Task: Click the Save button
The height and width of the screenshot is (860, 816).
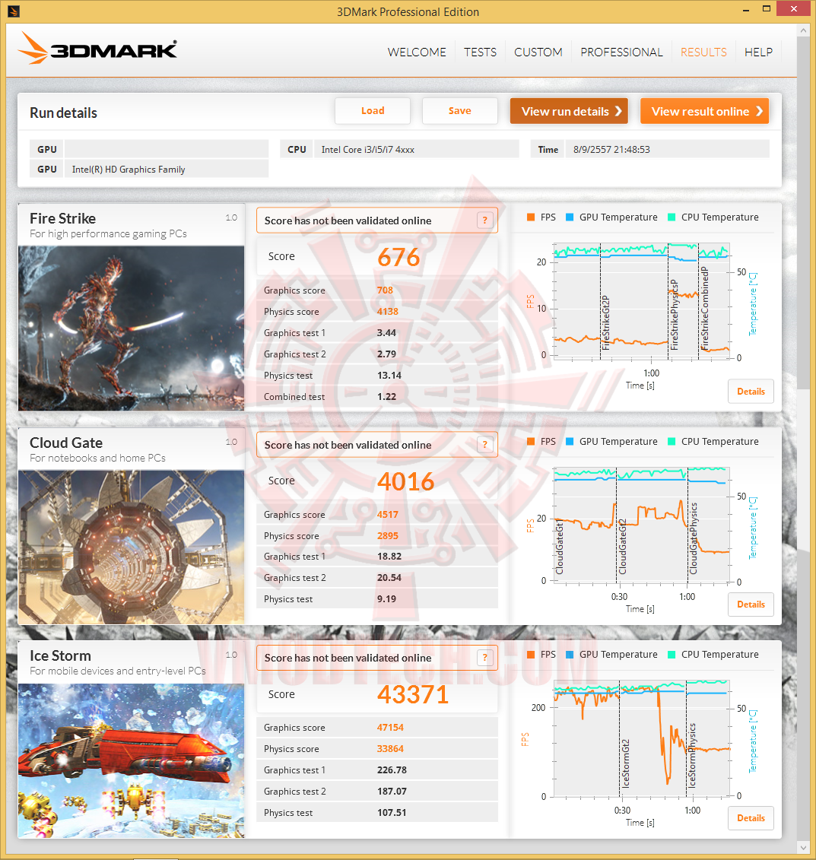Action: (459, 111)
